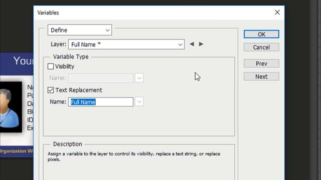Click the OK button in Variables dialog

click(261, 34)
